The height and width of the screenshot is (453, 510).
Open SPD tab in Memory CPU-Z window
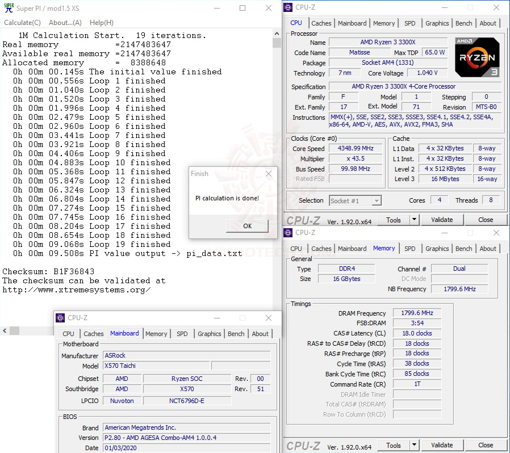click(410, 249)
